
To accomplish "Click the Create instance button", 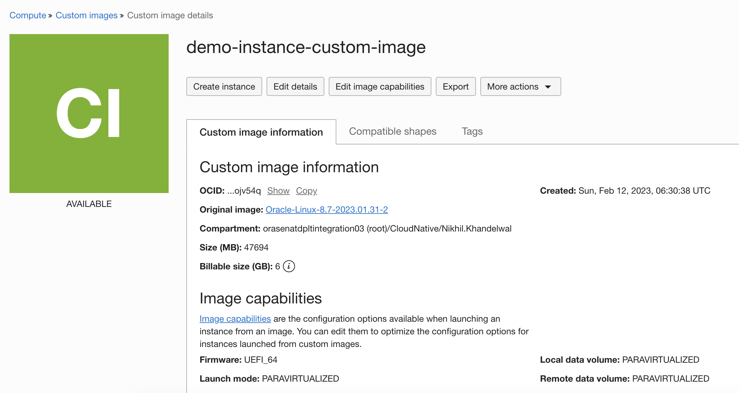I will click(x=224, y=86).
